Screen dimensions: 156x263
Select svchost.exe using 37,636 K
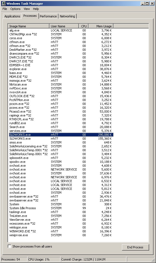[61, 173]
